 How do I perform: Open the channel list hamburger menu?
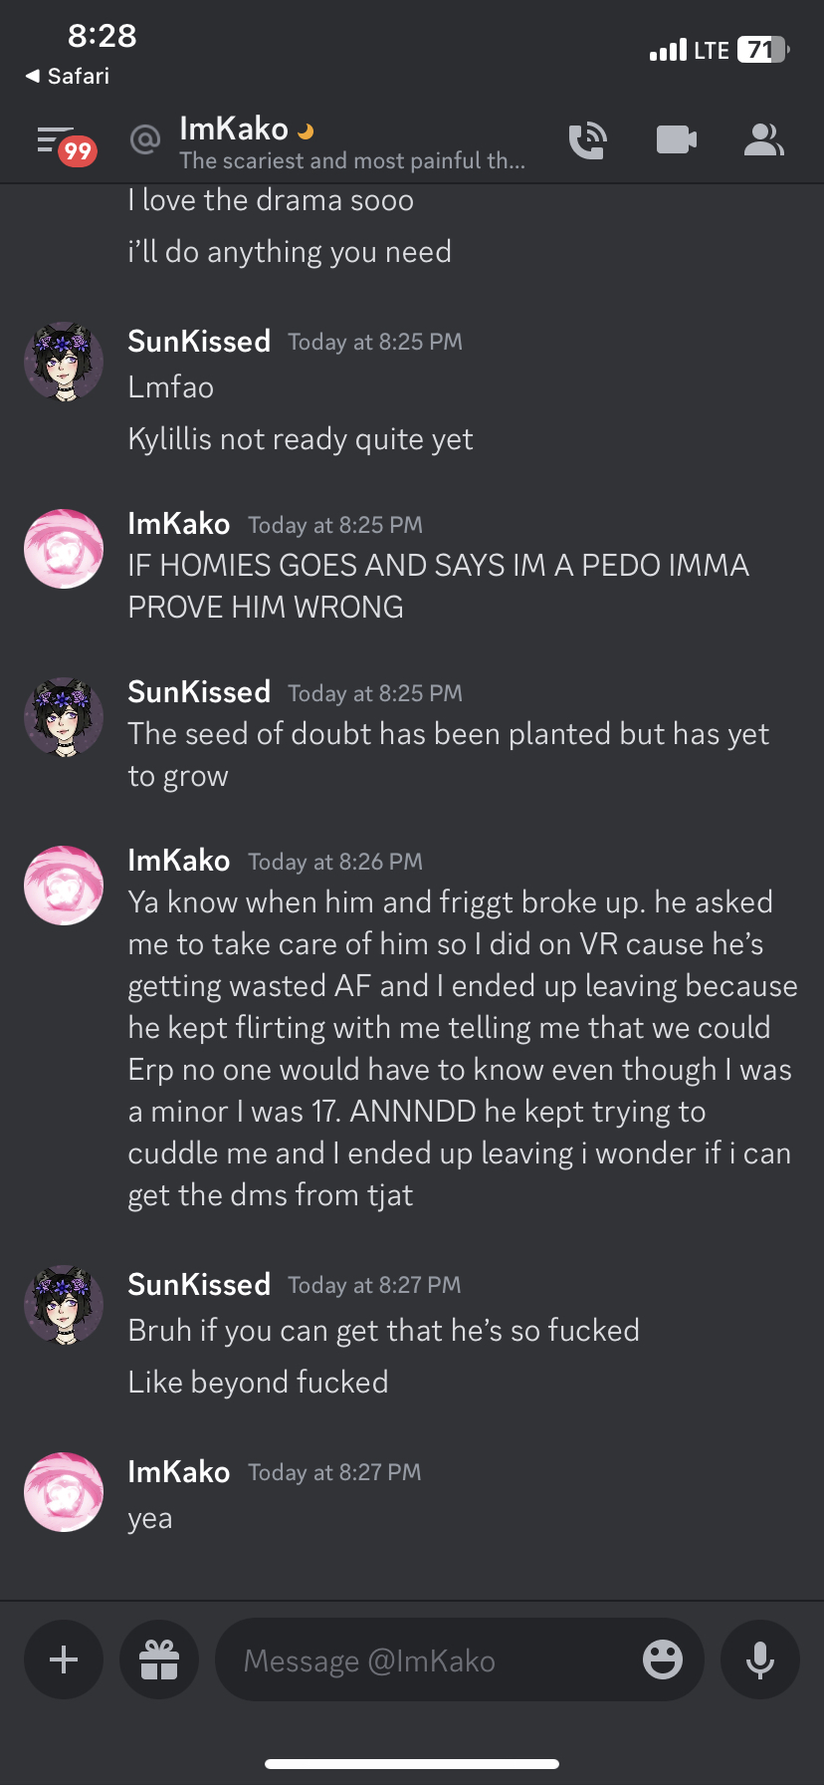[x=56, y=140]
